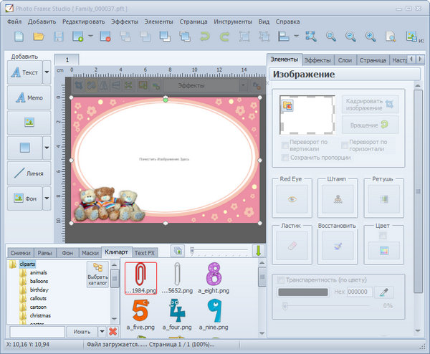This screenshot has width=430, height=354.
Task: Click the red X clear search icon
Action: [x=113, y=331]
